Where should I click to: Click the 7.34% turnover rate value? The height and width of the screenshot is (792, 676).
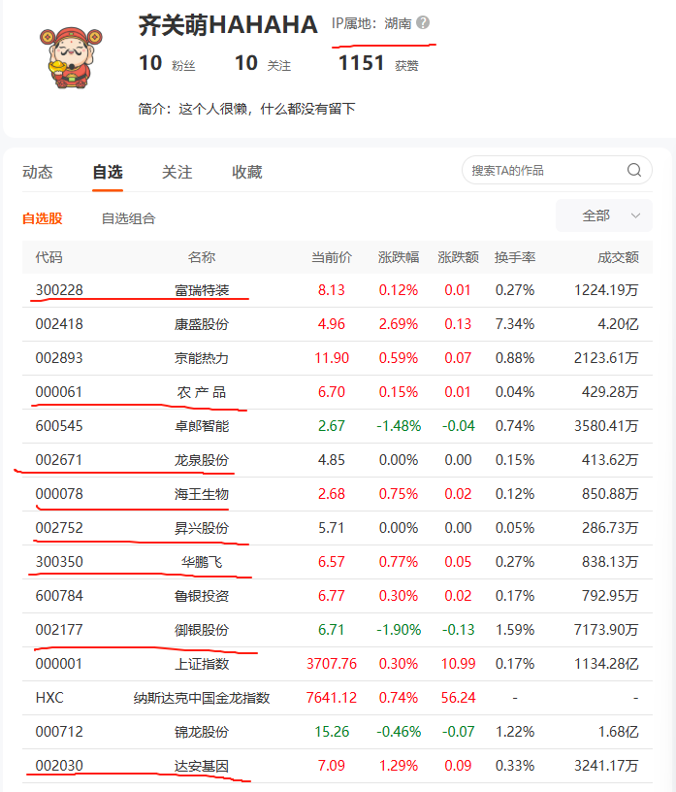515,324
